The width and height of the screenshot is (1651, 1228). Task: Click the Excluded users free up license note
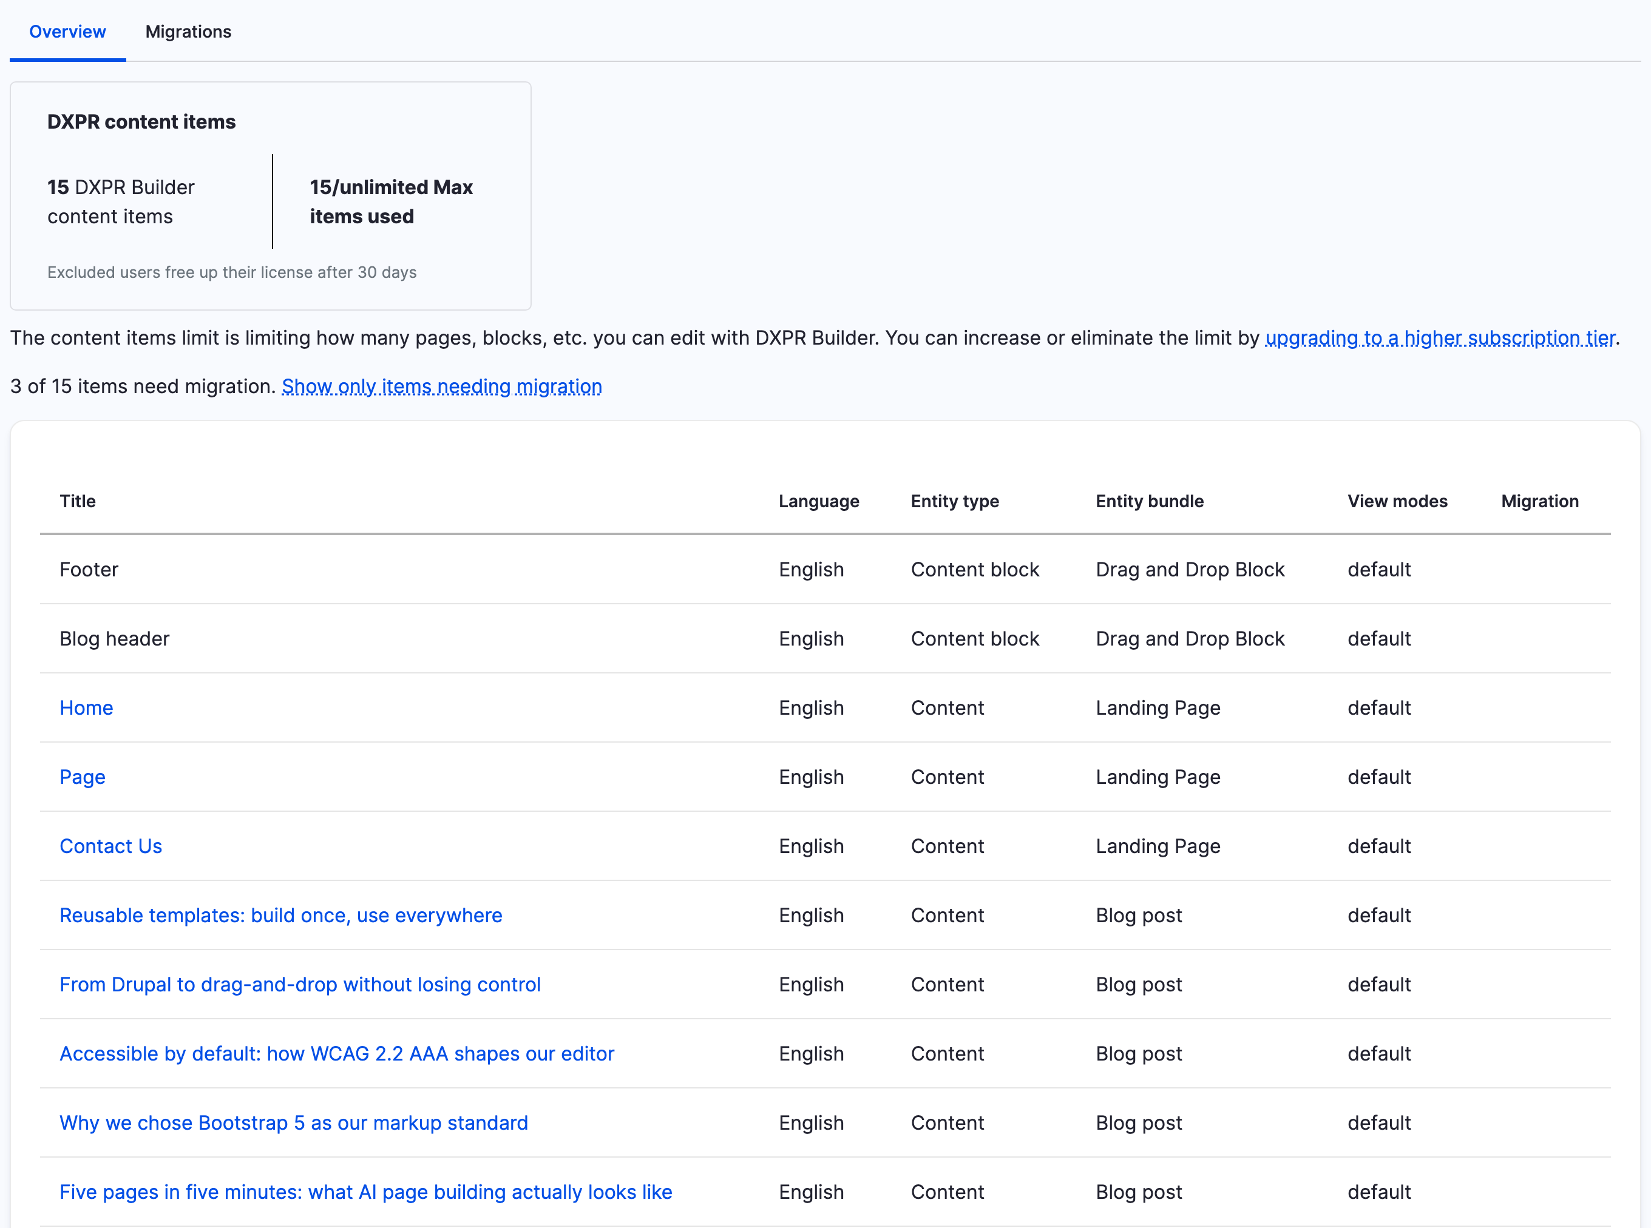(232, 272)
